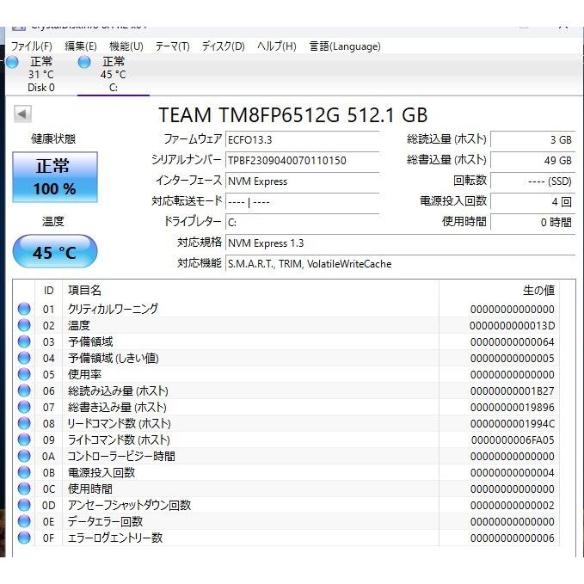584x584 pixels.
Task: Click the status icon for 予備領域 (しきい値) row
Action: tap(24, 358)
